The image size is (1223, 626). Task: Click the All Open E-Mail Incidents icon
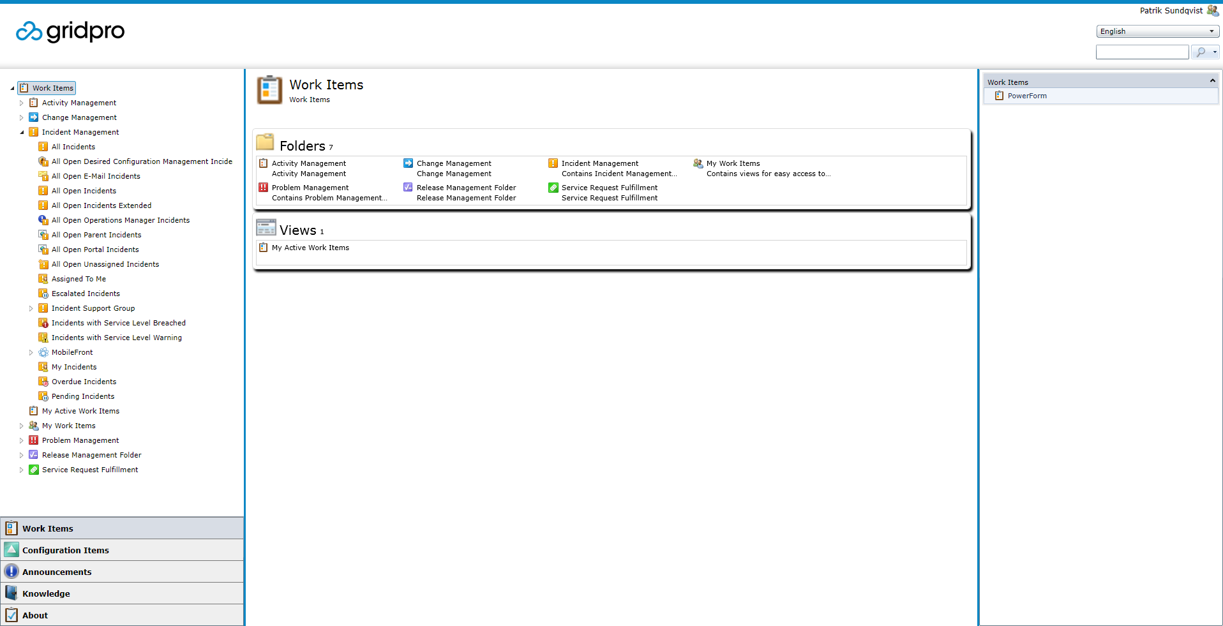[43, 176]
